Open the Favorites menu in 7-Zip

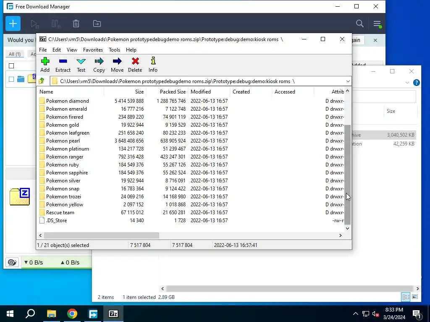pyautogui.click(x=93, y=50)
